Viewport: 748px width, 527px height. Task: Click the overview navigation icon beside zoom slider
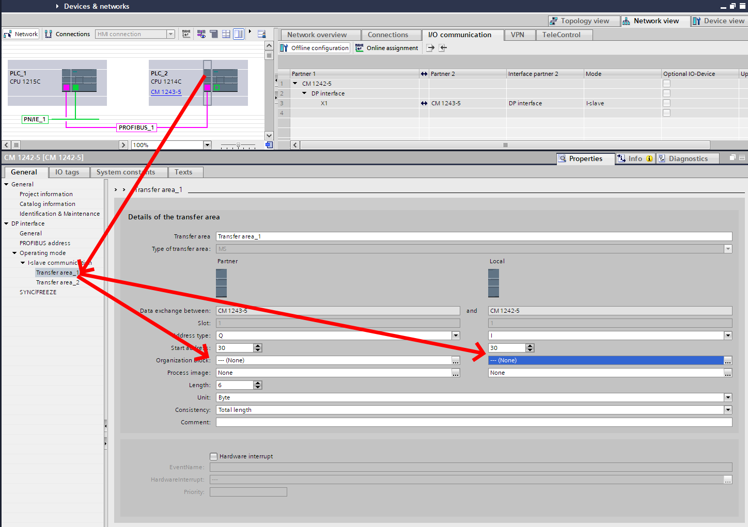269,145
